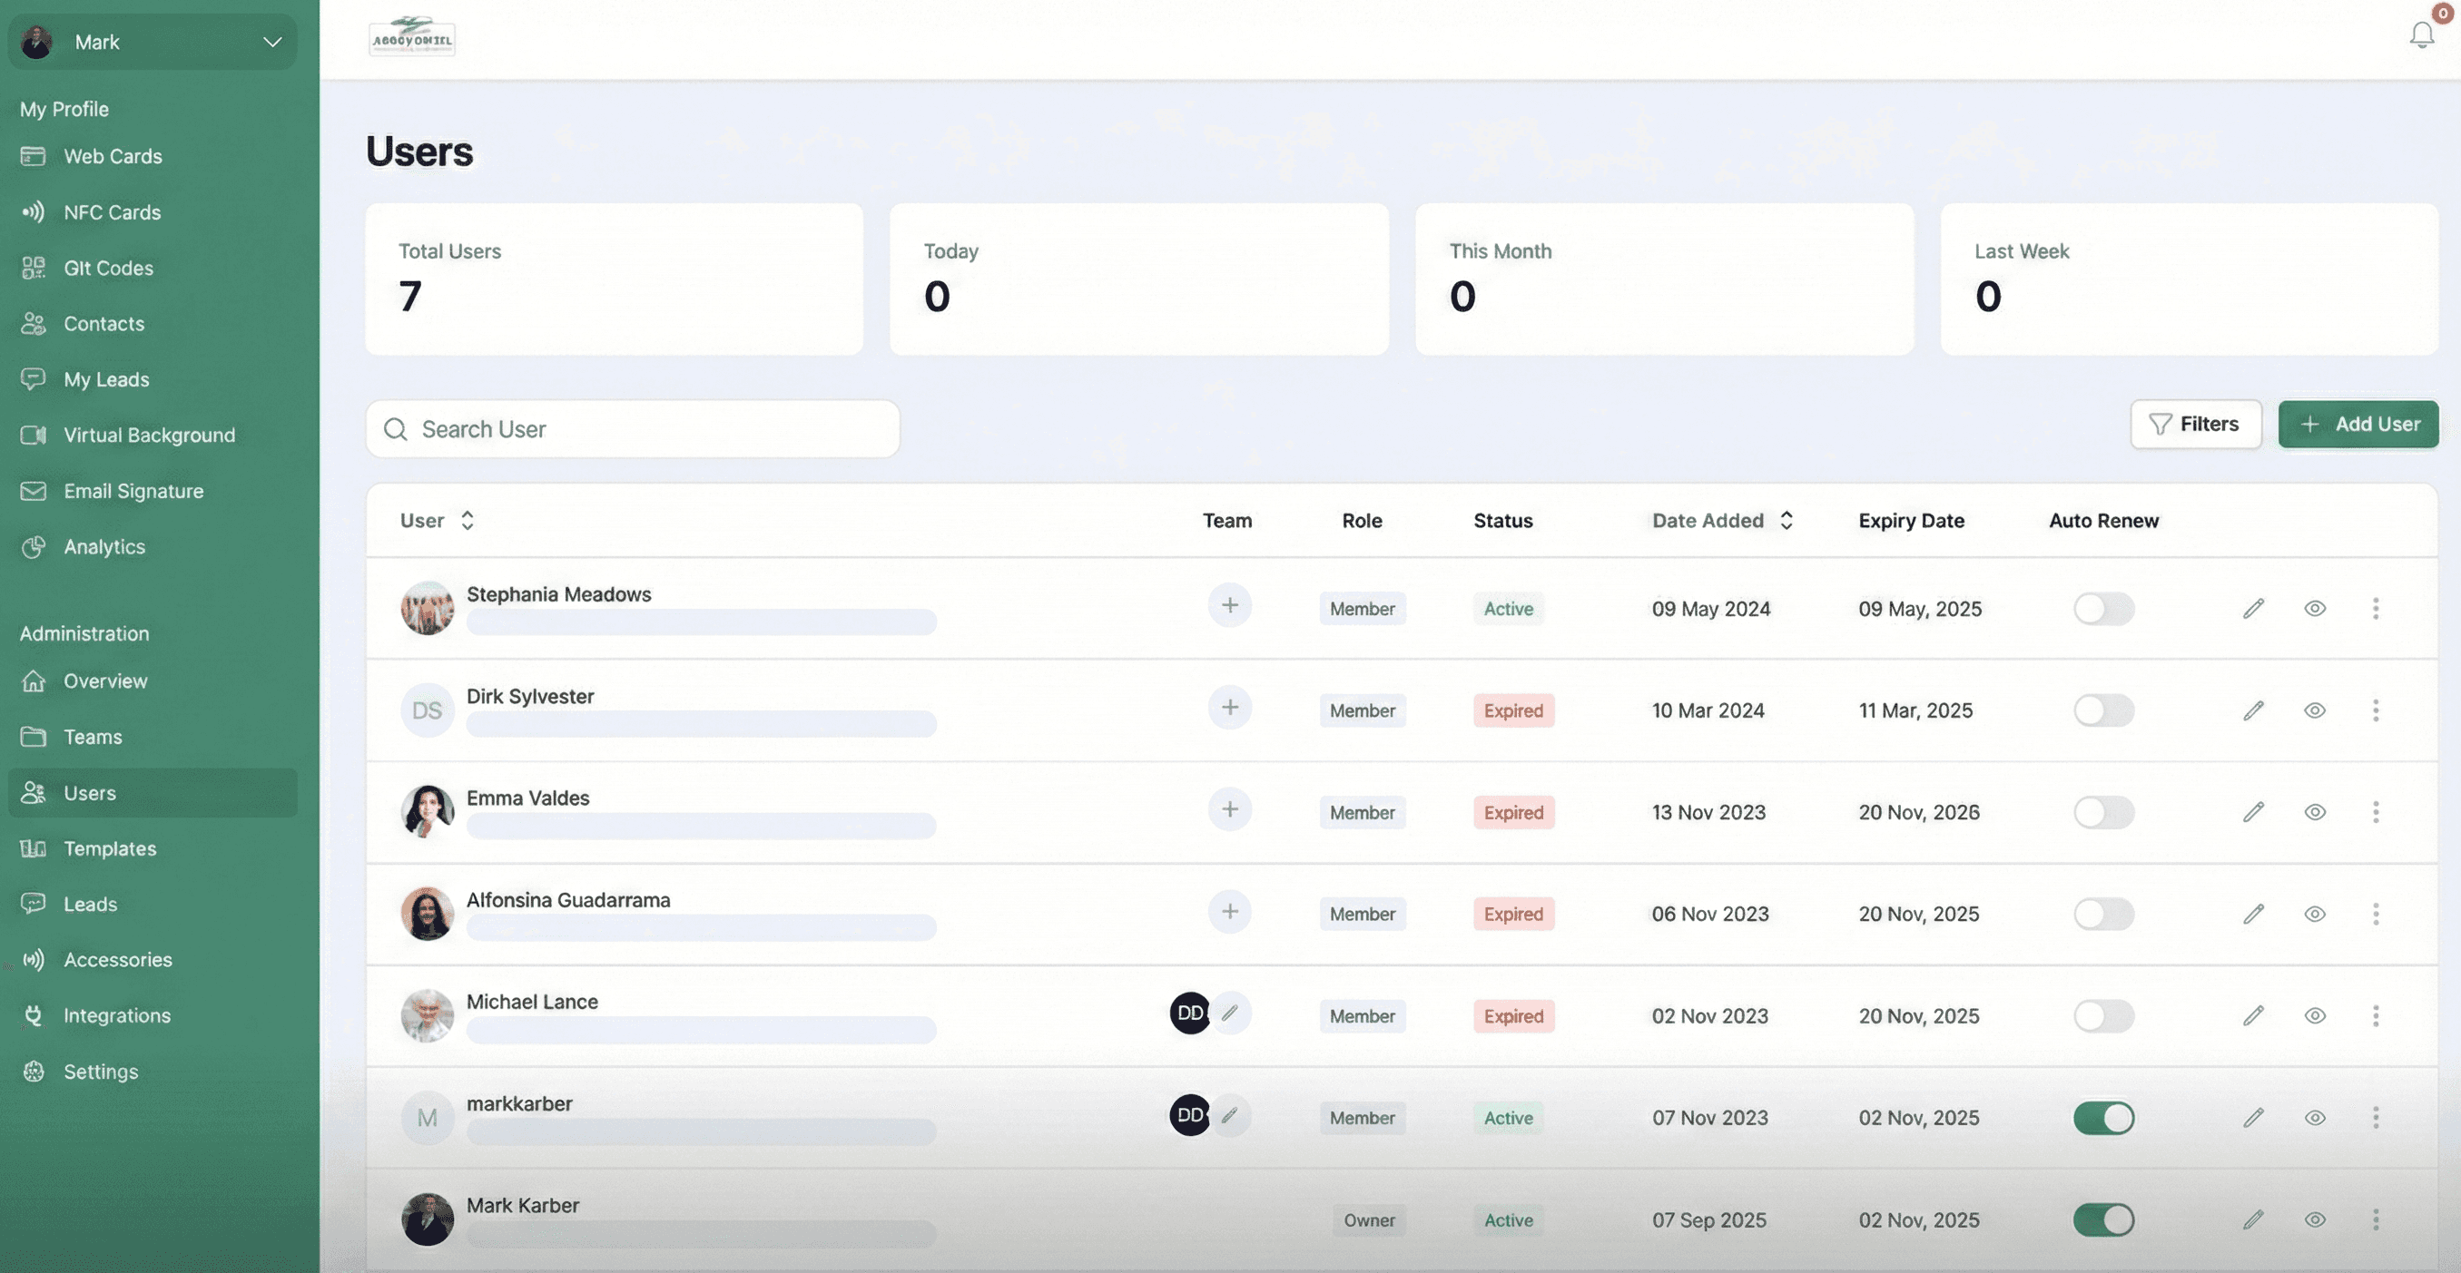Click the Add User button

(2357, 424)
